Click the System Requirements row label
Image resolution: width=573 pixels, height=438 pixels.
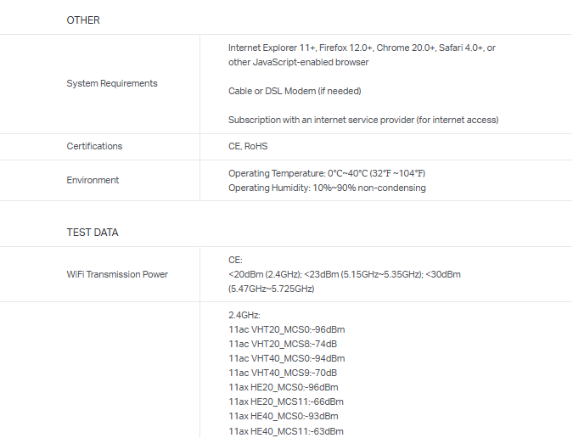pos(112,83)
